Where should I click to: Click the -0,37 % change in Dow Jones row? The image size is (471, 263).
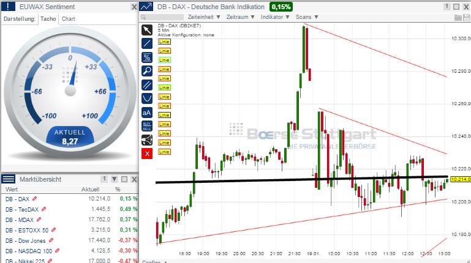point(127,240)
